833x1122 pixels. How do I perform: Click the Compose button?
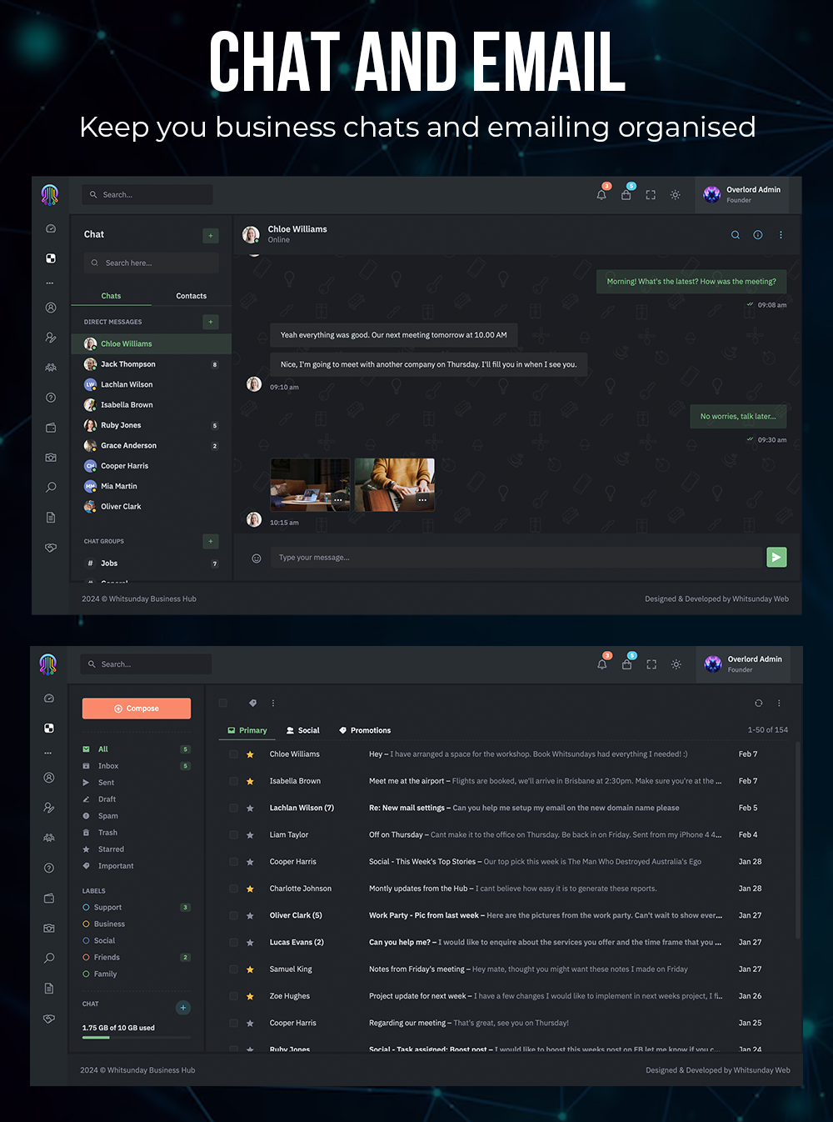(x=137, y=709)
